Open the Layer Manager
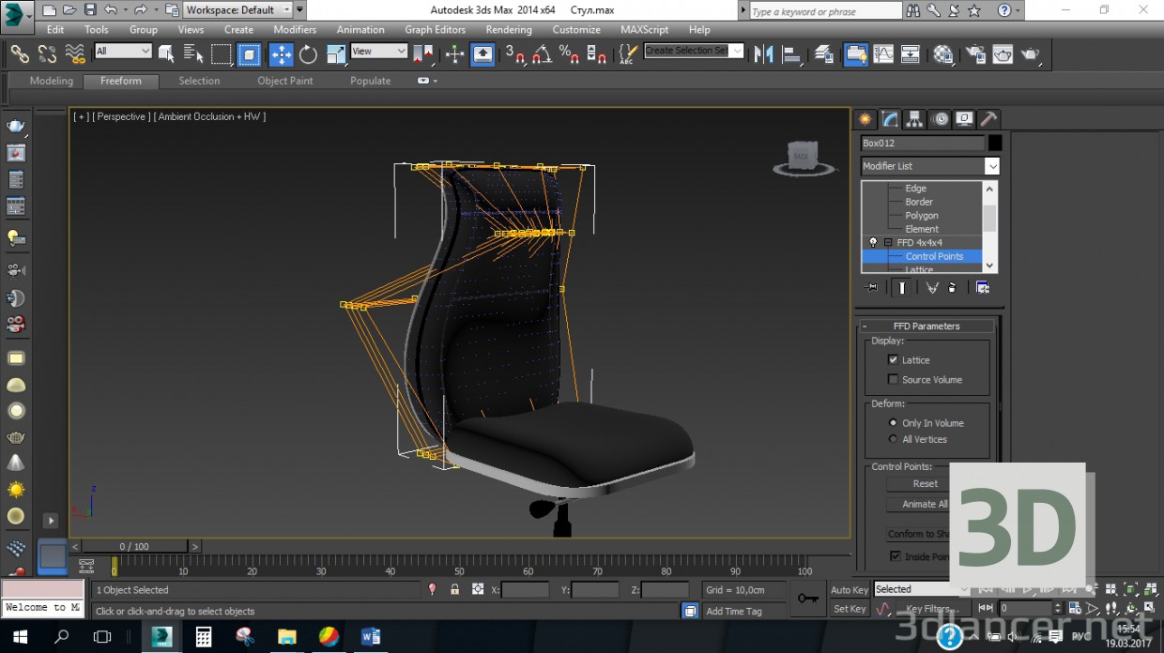Viewport: 1164px width, 653px height. pos(823,54)
